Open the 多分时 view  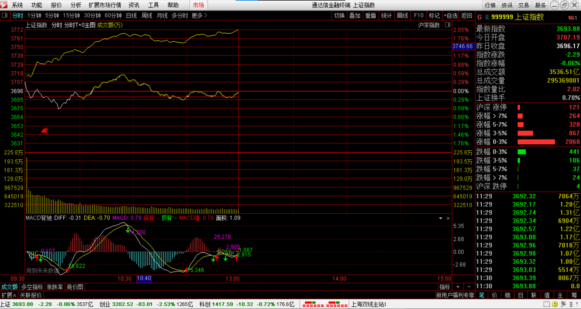(180, 15)
